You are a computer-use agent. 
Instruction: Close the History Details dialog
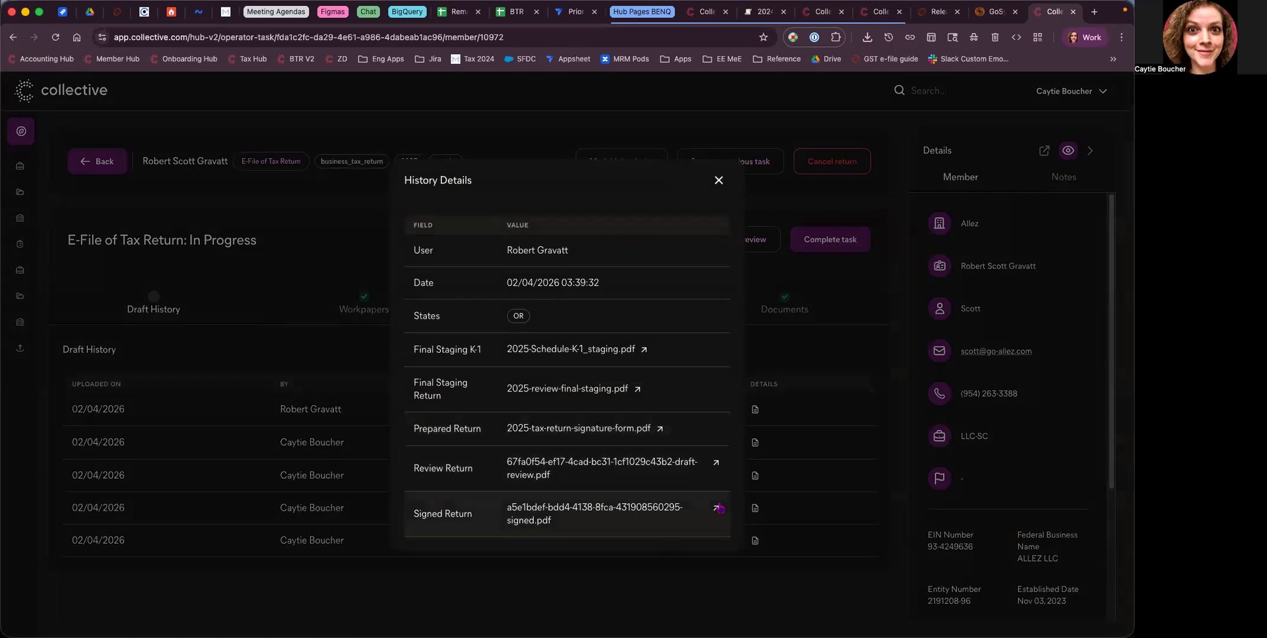tap(719, 181)
